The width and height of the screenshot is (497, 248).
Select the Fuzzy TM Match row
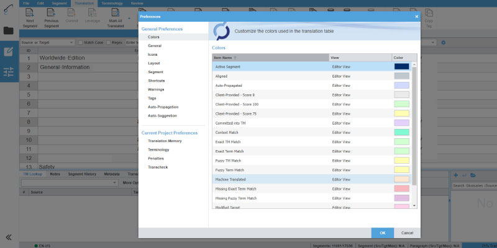click(x=312, y=161)
